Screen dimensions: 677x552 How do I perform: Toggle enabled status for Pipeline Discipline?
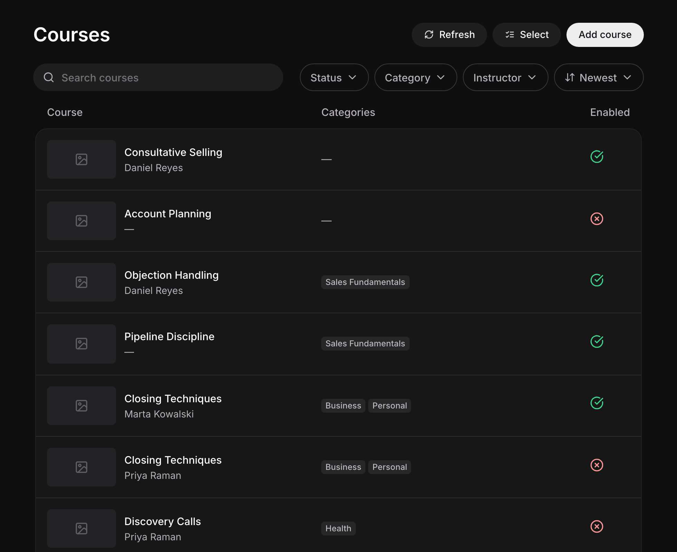pos(597,342)
